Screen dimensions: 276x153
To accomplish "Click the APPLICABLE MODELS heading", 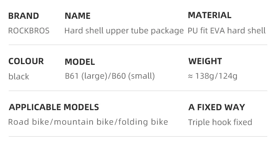I will pos(54,107).
